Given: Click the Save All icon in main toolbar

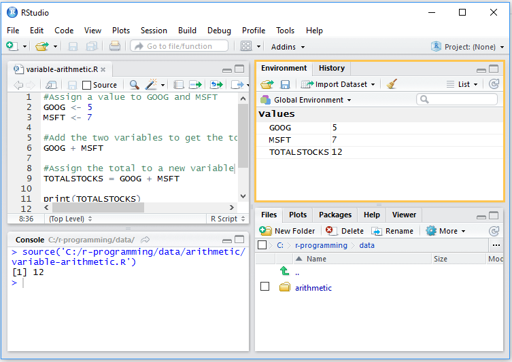Looking at the screenshot, I should [92, 47].
